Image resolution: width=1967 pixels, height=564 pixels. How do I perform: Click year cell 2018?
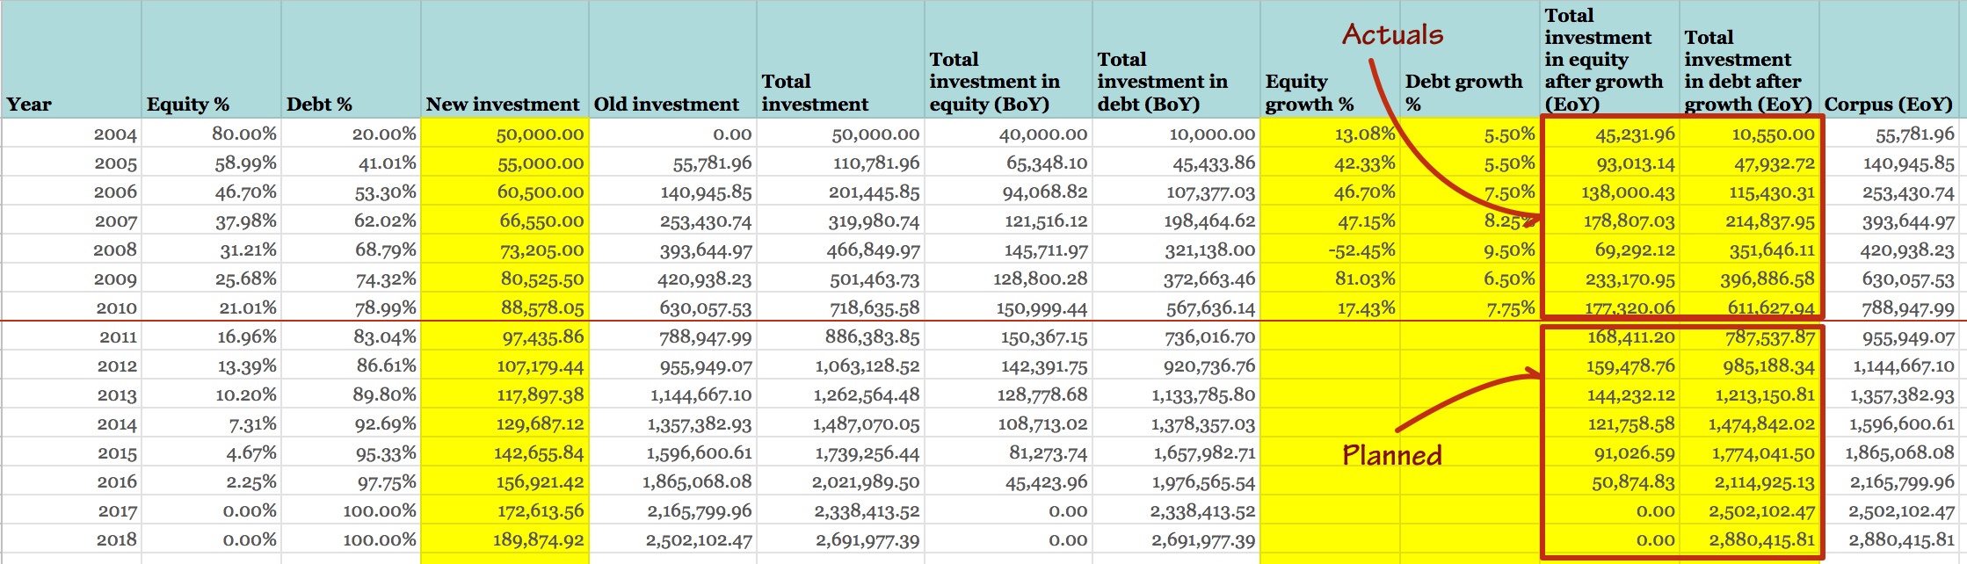pyautogui.click(x=71, y=539)
